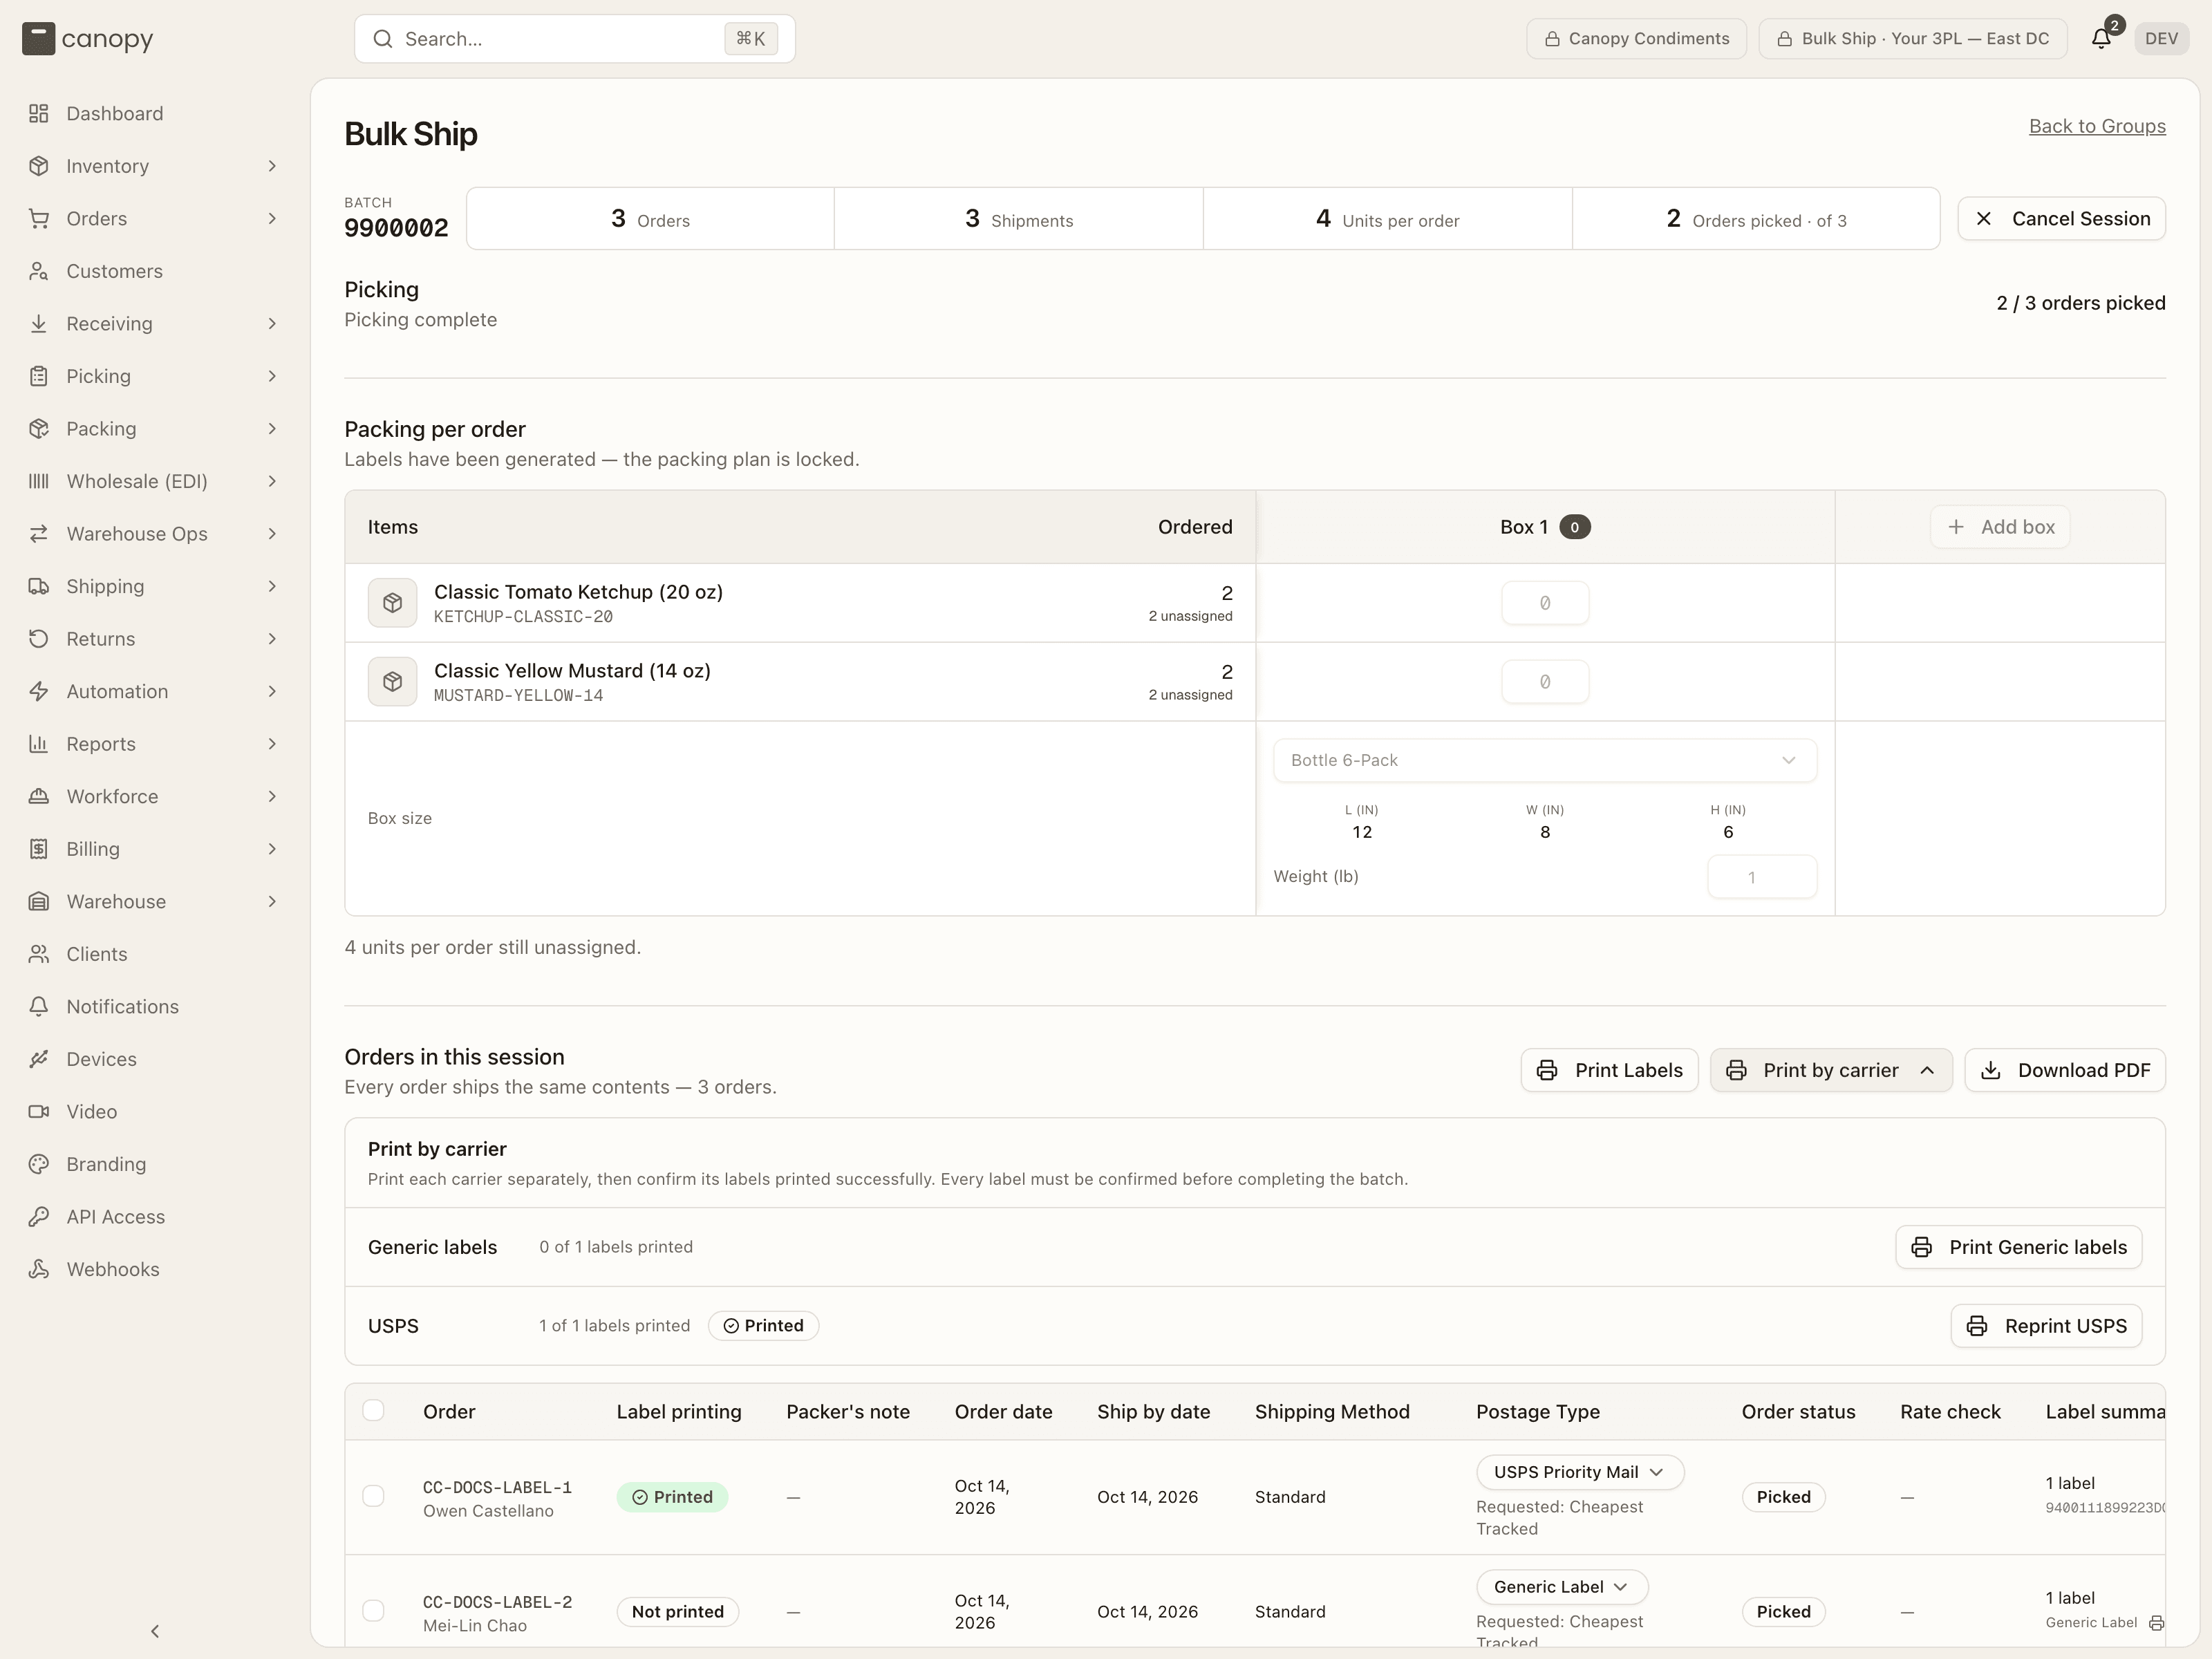Click the Search input field
The width and height of the screenshot is (2212, 1659).
click(x=574, y=38)
